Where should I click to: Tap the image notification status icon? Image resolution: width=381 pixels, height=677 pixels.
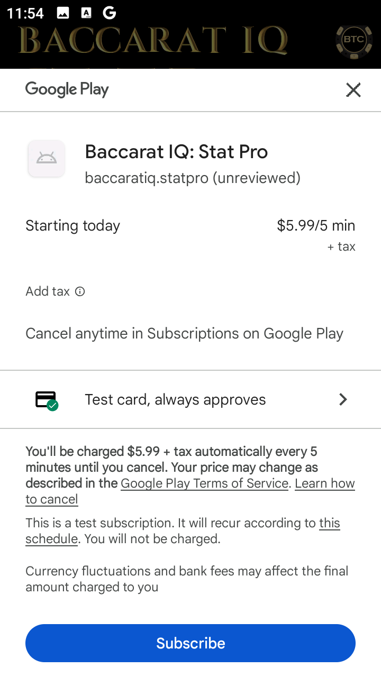pyautogui.click(x=63, y=13)
